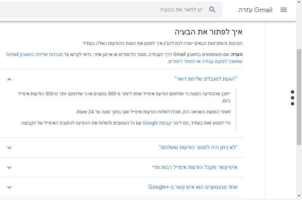This screenshot has width=302, height=200.
Task: Click the scrollbar track below the thumb
Action: coord(299,170)
